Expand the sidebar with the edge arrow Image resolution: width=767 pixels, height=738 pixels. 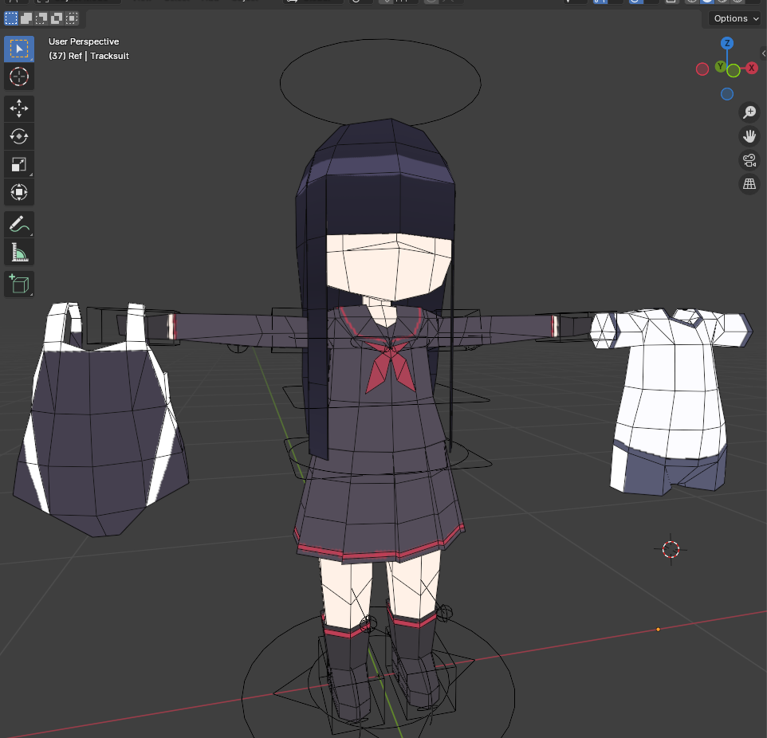point(764,53)
